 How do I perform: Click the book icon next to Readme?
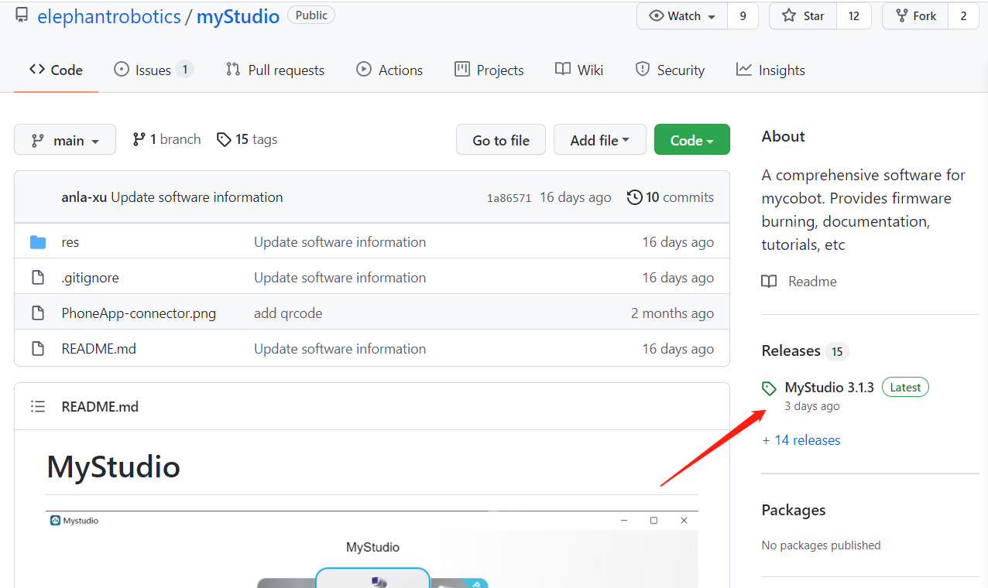(769, 282)
